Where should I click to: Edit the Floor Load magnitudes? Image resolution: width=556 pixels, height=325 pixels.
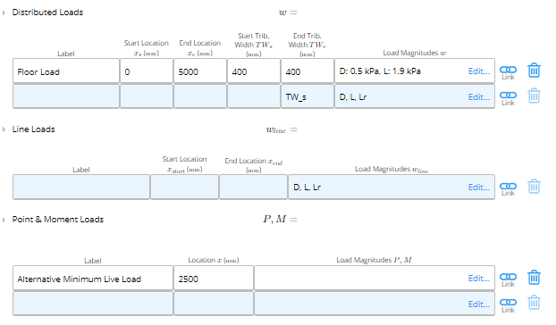(479, 71)
